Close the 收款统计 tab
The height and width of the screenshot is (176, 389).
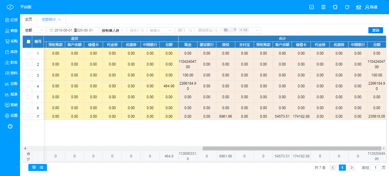click(x=59, y=19)
